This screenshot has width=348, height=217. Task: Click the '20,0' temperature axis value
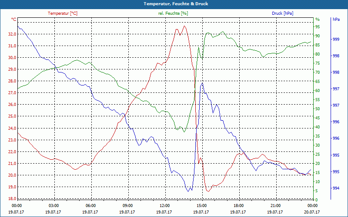click(13, 175)
